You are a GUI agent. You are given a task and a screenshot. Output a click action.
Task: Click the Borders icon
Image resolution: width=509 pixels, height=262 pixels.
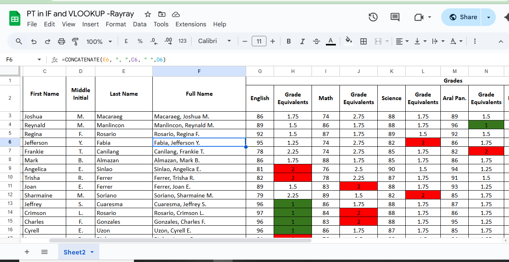click(363, 41)
